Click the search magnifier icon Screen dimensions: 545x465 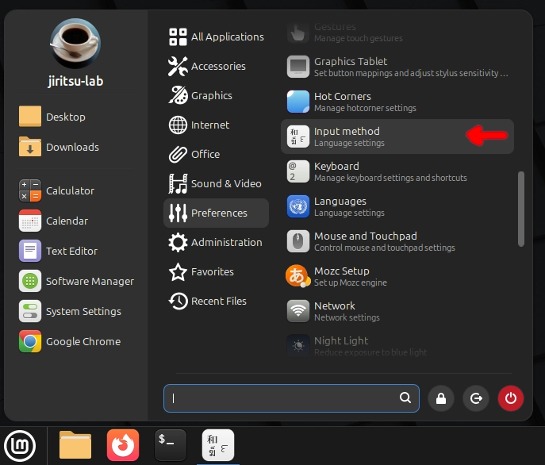(405, 398)
